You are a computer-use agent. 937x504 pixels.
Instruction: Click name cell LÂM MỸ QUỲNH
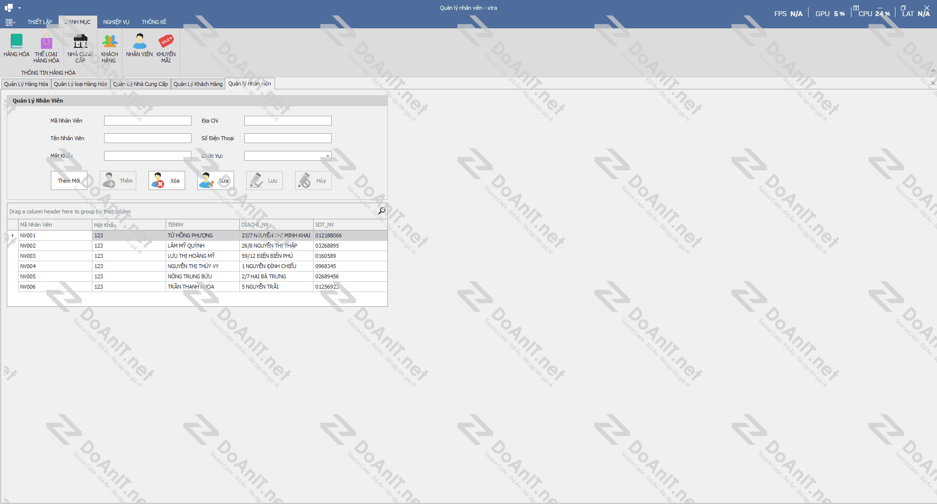pyautogui.click(x=203, y=246)
